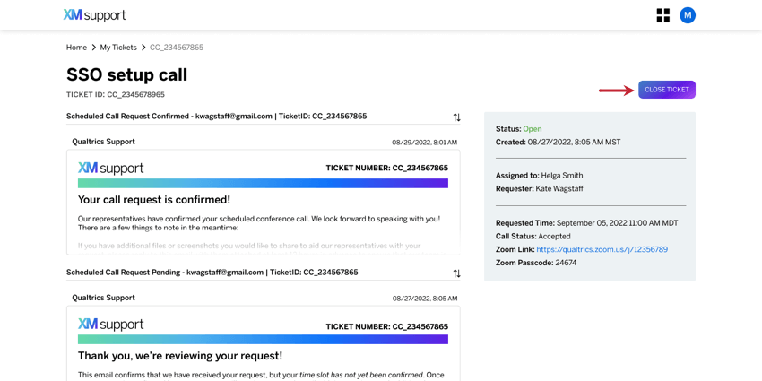Select the CC_234567865 breadcrumb item
The height and width of the screenshot is (381, 762).
(177, 48)
